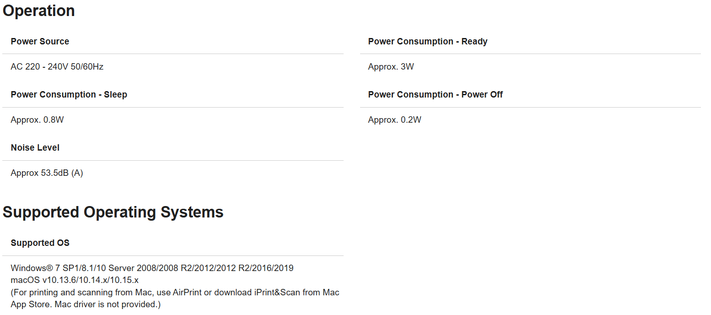Image resolution: width=711 pixels, height=315 pixels.
Task: Select the Noise Level label
Action: point(35,148)
